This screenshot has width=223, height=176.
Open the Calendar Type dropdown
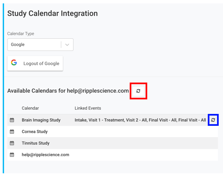point(40,45)
